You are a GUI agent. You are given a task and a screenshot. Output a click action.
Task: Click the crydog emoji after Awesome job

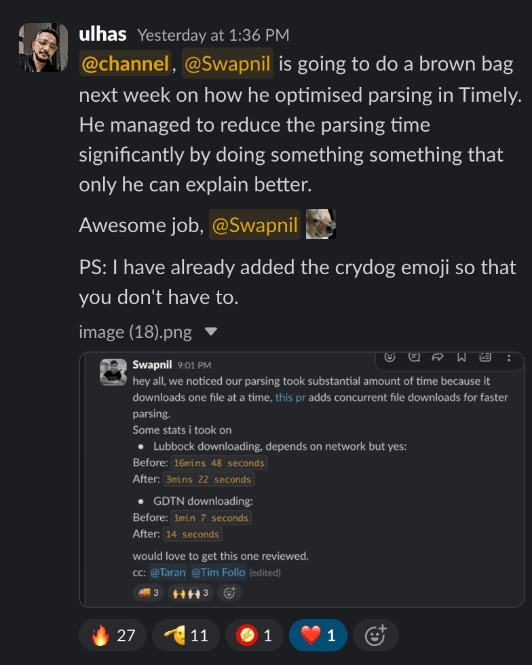(x=321, y=225)
